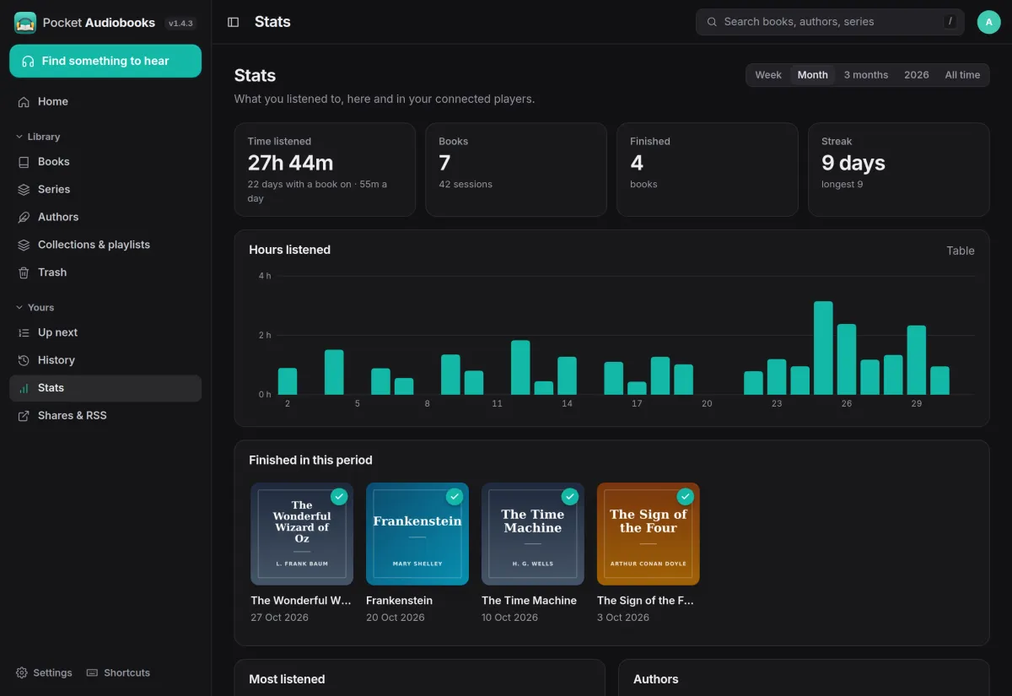
Task: Click the 3 Oct 2026 finished date
Action: [x=623, y=618]
